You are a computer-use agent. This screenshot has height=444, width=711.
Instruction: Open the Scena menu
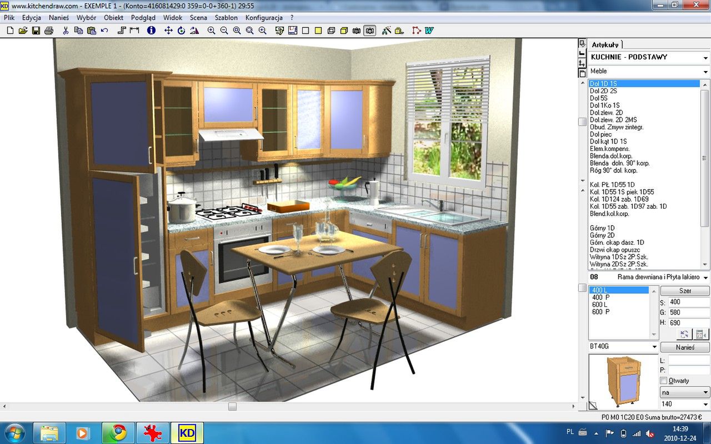(x=198, y=17)
